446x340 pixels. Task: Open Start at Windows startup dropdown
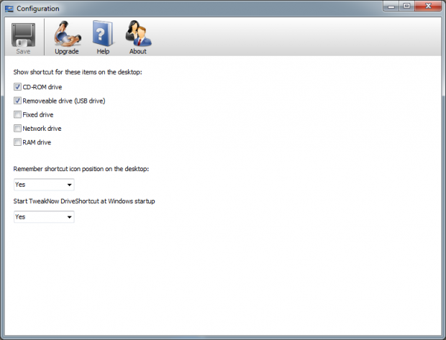tap(44, 217)
